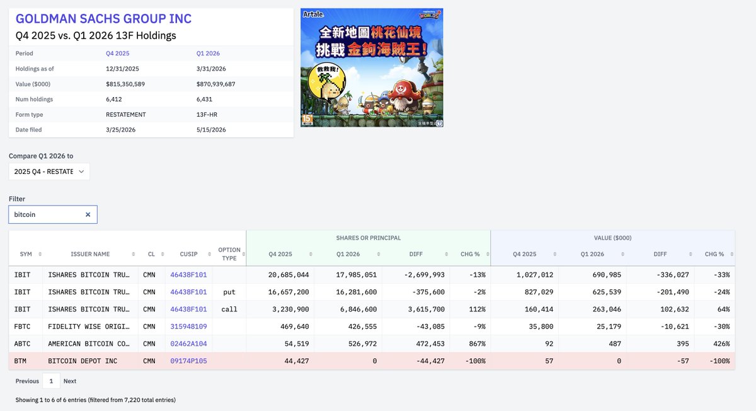756x411 pixels.
Task: Open the Artale game advertisement
Action: pos(372,67)
